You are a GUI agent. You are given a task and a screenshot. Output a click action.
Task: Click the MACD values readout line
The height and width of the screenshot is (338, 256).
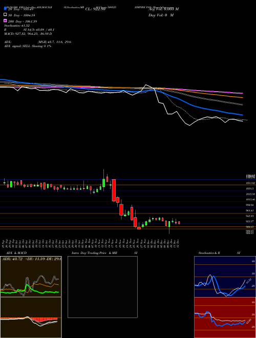28,34
